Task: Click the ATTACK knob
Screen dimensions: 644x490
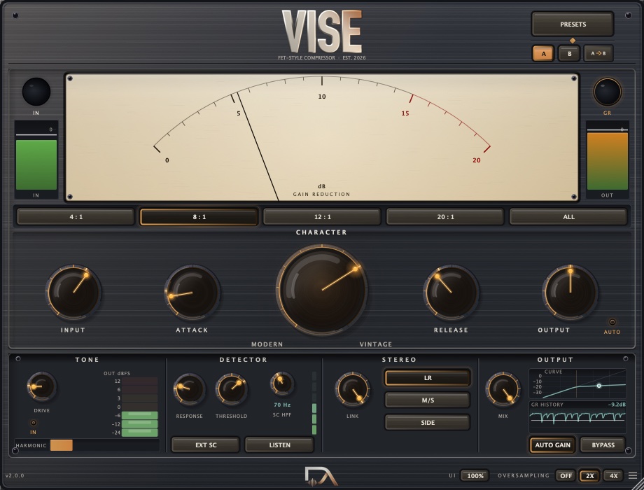Action: [192, 293]
